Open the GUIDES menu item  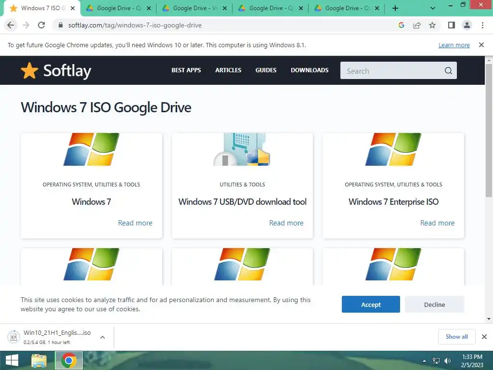tap(266, 70)
